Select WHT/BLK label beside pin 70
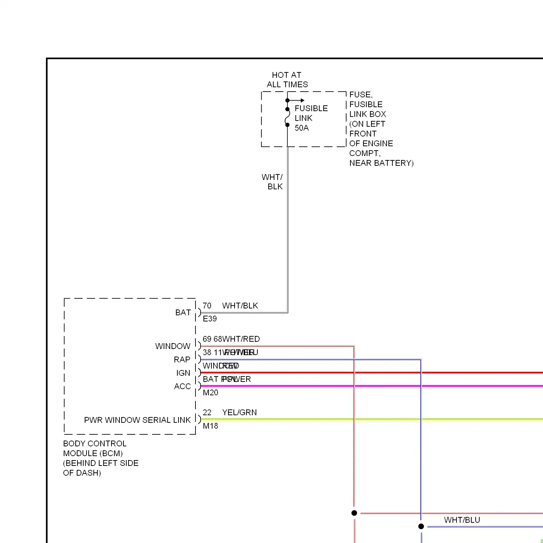The image size is (543, 543). pos(240,306)
